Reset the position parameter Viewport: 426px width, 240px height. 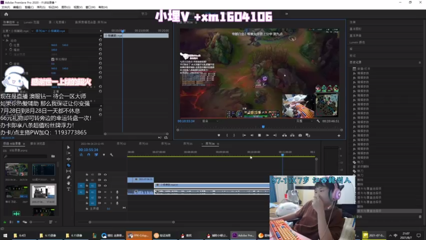[100, 45]
